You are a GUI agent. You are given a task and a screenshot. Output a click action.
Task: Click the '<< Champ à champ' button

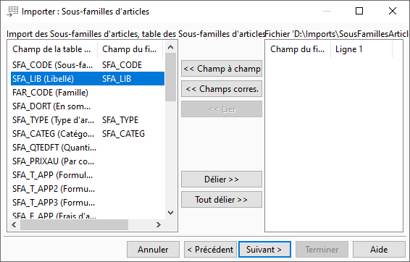tap(222, 69)
